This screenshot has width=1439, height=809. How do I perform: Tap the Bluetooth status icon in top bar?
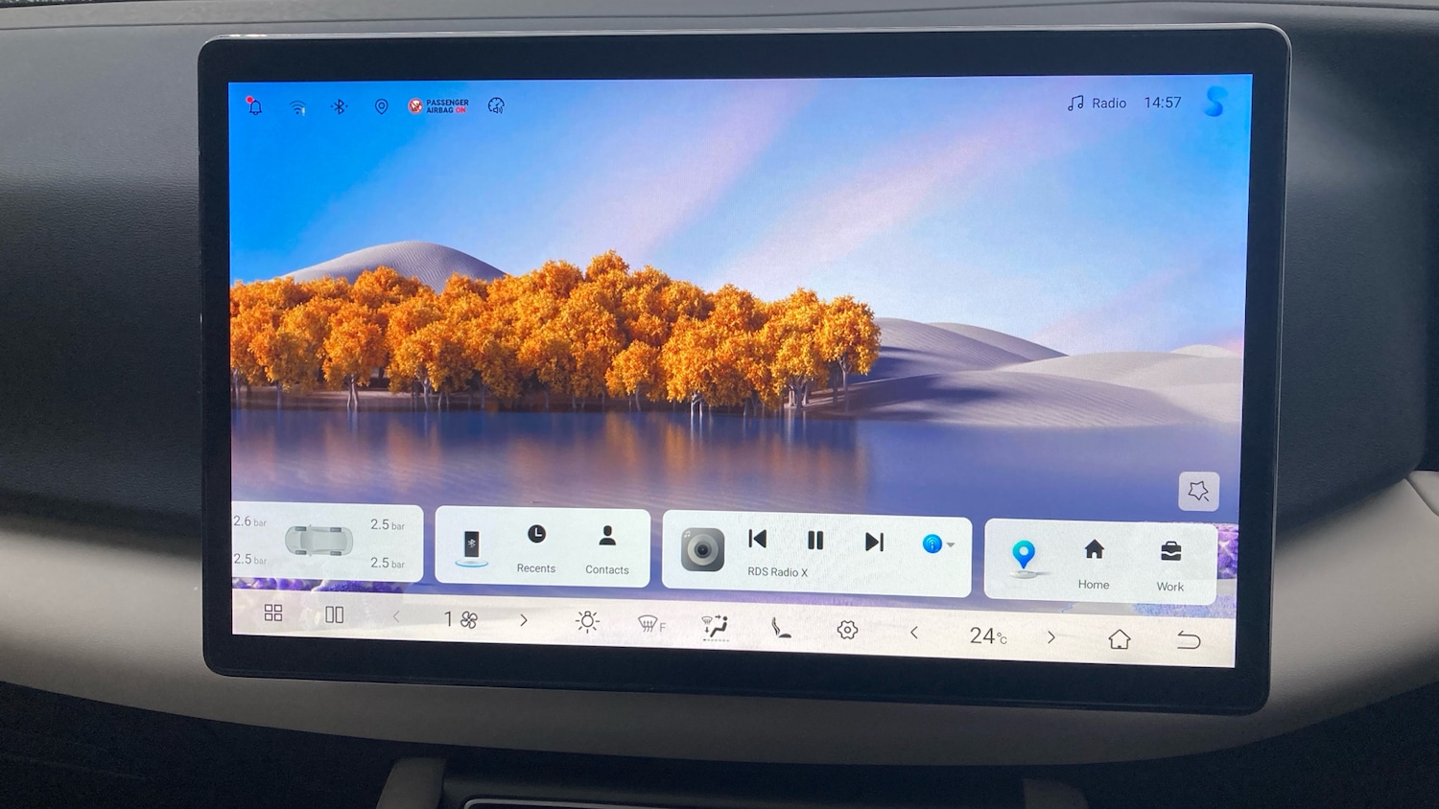coord(339,106)
